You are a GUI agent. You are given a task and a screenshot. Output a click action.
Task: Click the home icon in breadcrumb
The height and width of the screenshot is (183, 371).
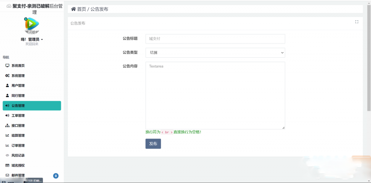coord(73,9)
